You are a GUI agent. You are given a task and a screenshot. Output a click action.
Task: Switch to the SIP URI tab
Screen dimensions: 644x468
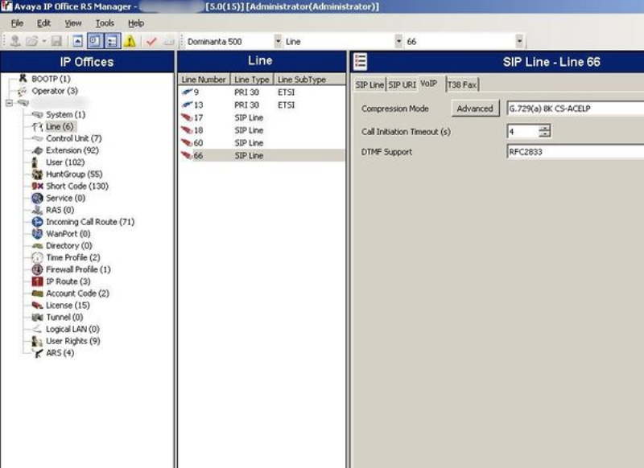coord(402,85)
